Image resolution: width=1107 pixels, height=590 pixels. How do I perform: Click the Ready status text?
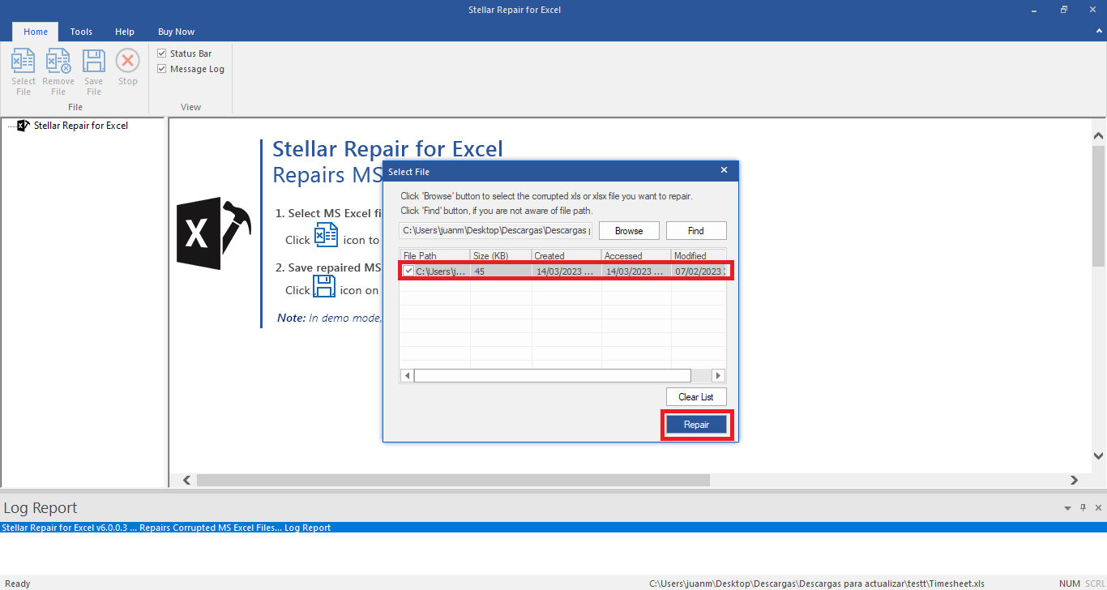click(18, 584)
